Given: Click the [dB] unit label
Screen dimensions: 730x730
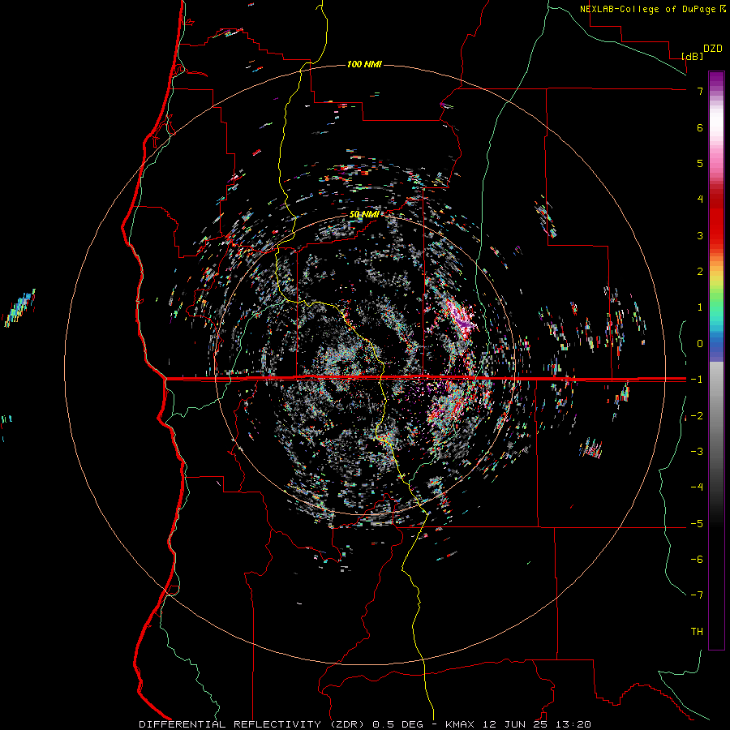Looking at the screenshot, I should [x=692, y=57].
